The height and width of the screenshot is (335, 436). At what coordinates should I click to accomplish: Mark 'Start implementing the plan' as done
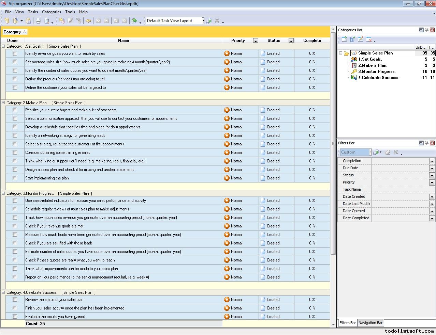pos(15,178)
